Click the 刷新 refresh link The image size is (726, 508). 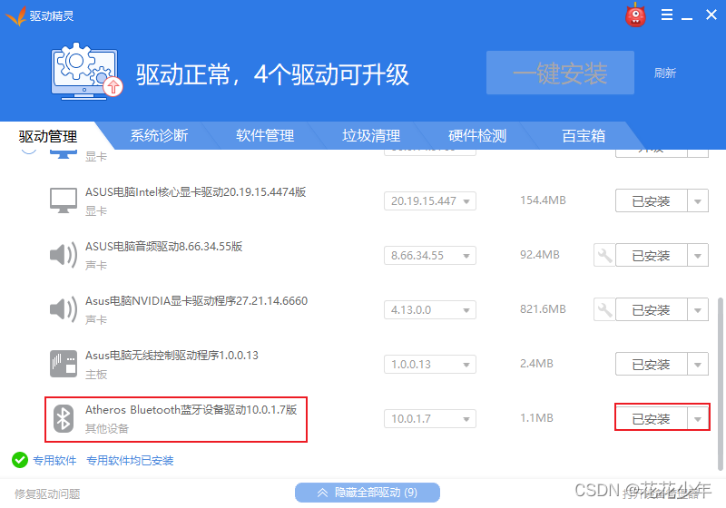(x=665, y=73)
